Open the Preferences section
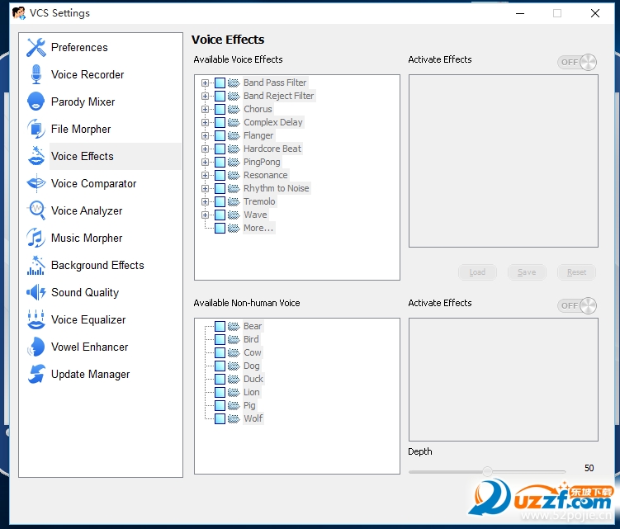Image resolution: width=620 pixels, height=529 pixels. (x=79, y=47)
